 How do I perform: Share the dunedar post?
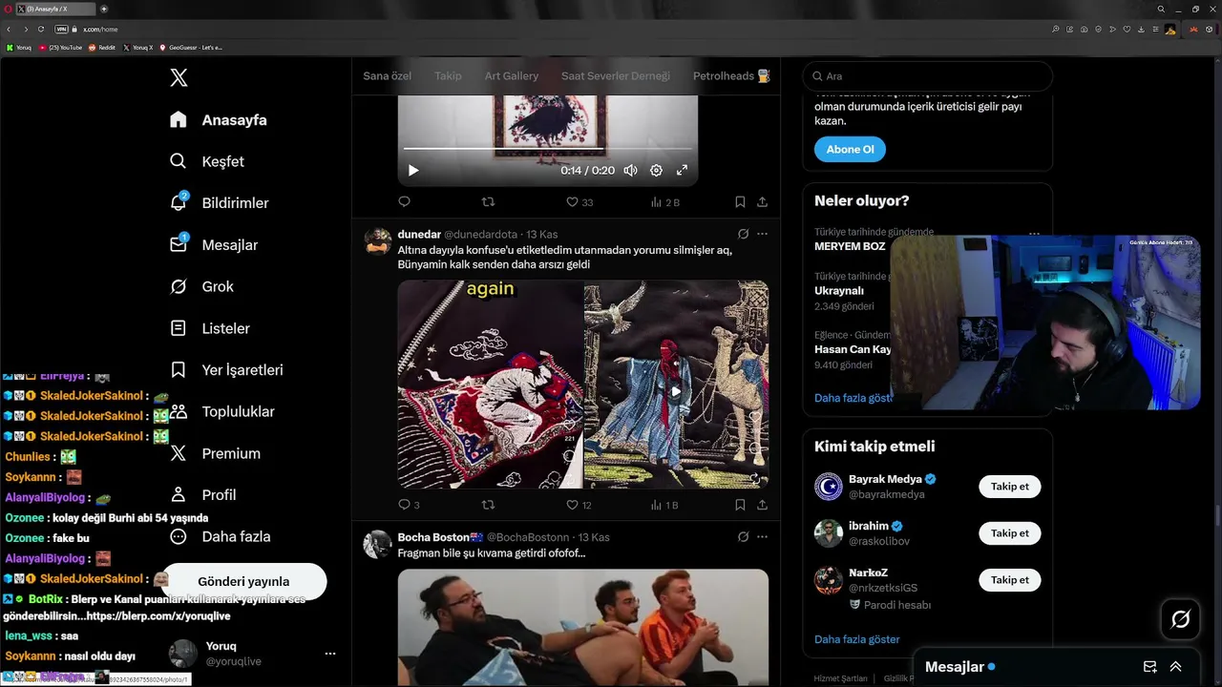[x=762, y=505]
